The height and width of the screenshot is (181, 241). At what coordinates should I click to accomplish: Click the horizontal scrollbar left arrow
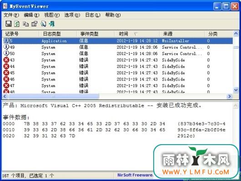(x=5, y=96)
